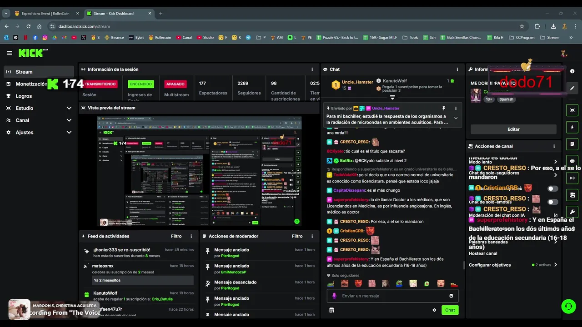The height and width of the screenshot is (327, 582).
Task: Open the Netflix bookmark icon
Action: (x=25, y=38)
